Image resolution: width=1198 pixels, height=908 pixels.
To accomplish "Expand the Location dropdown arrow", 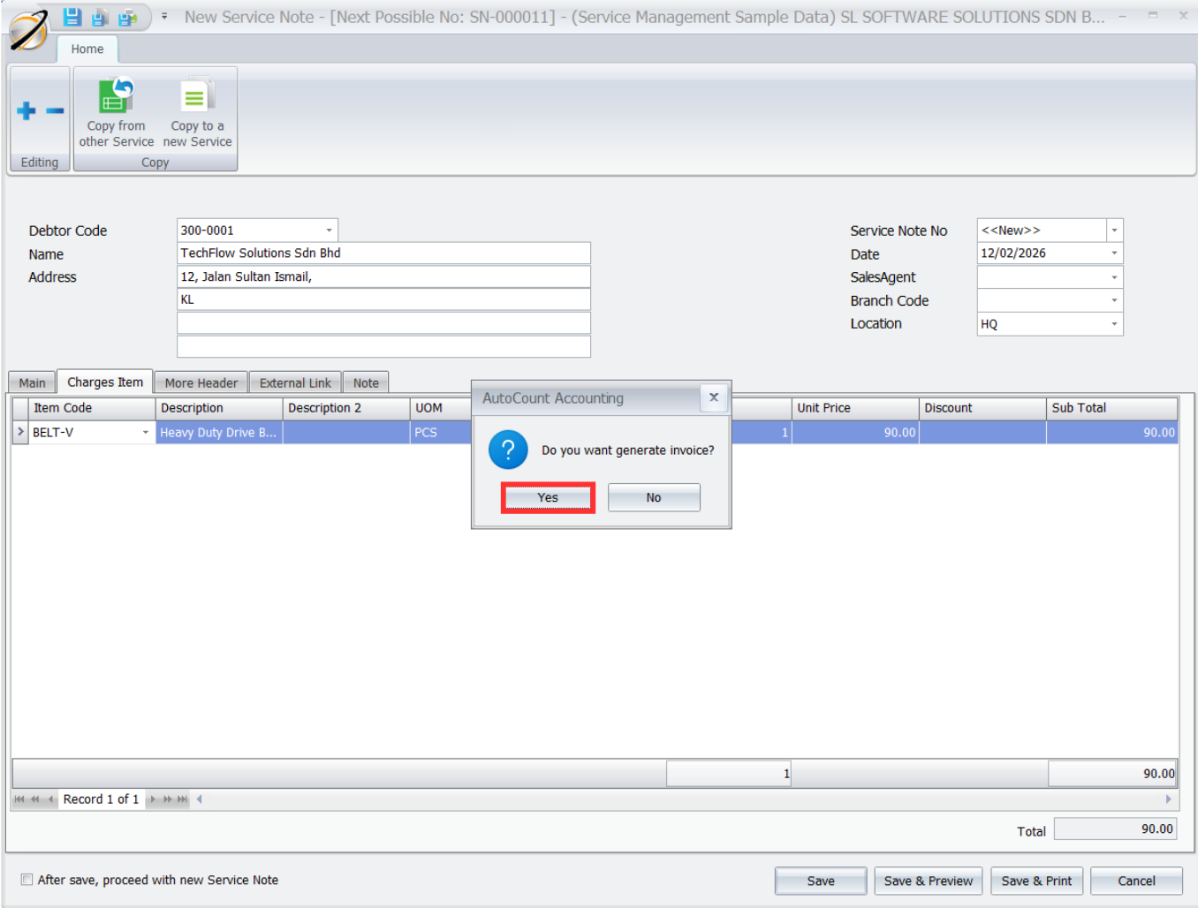I will coord(1114,324).
